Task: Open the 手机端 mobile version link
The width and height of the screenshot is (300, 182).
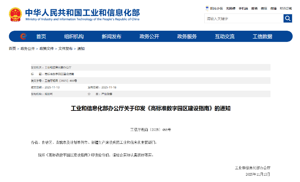Action: coord(243,8)
